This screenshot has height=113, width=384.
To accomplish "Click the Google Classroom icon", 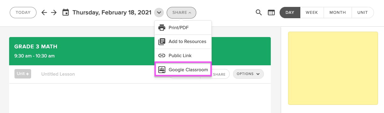I will 162,70.
